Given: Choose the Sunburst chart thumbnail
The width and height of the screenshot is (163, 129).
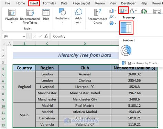Looking at the screenshot, I should (x=126, y=50).
